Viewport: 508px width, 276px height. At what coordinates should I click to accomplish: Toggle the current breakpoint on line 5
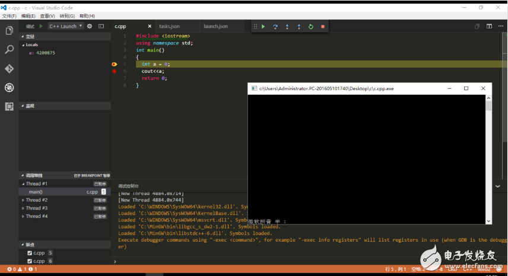(x=115, y=64)
